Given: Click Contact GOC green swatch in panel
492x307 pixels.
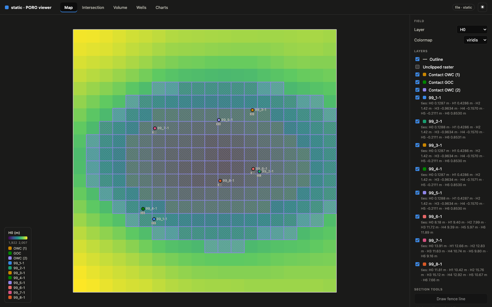Looking at the screenshot, I should coord(424,82).
